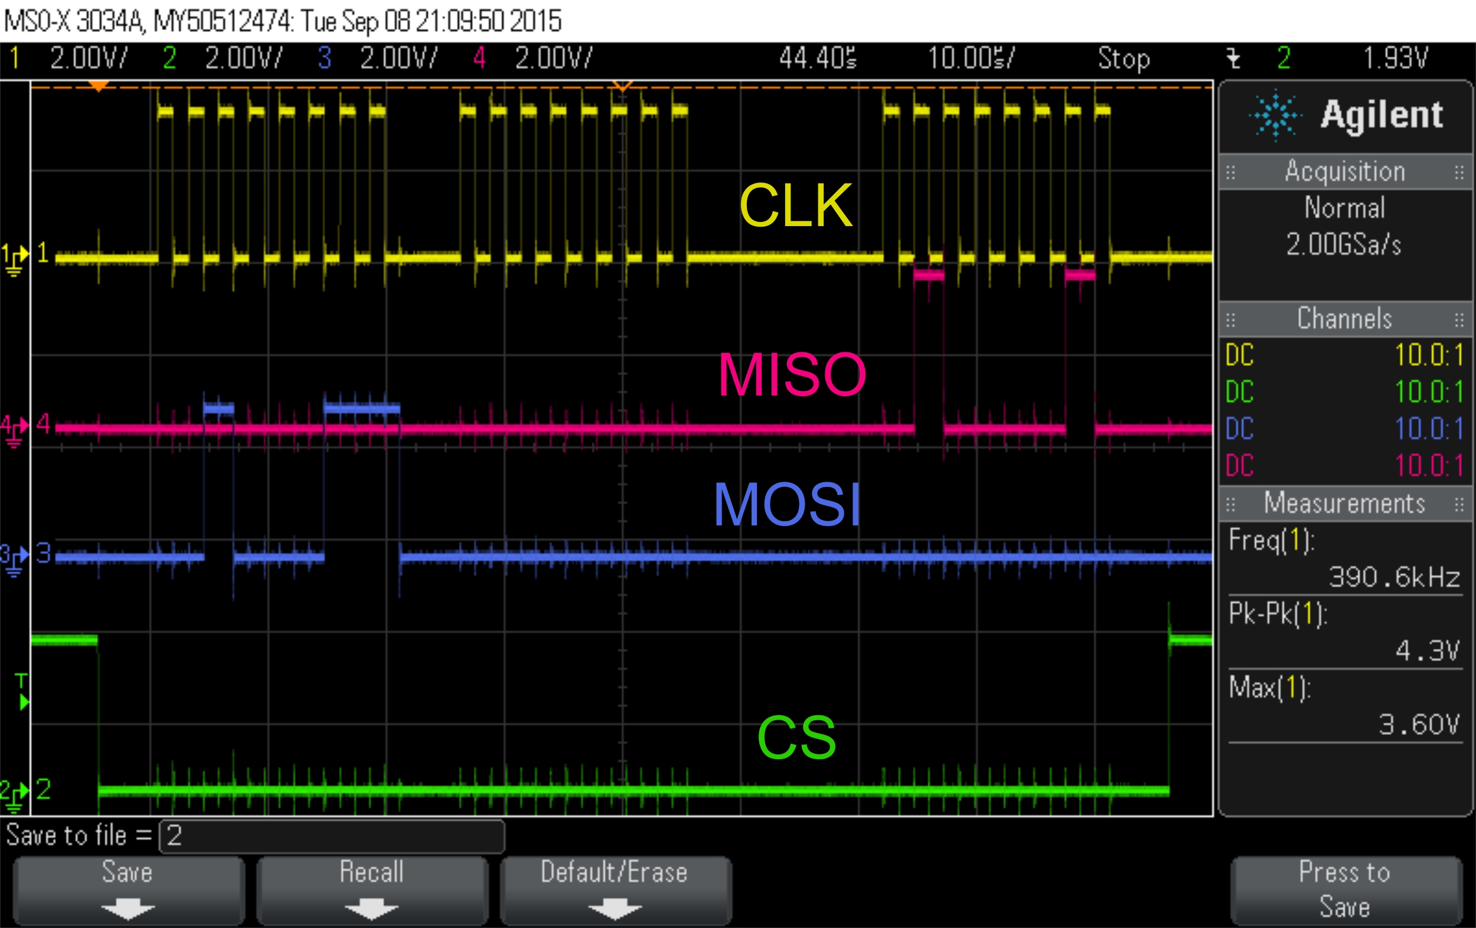Click the MSO-X 3034A title timestamp text
1476x928 pixels.
point(283,21)
